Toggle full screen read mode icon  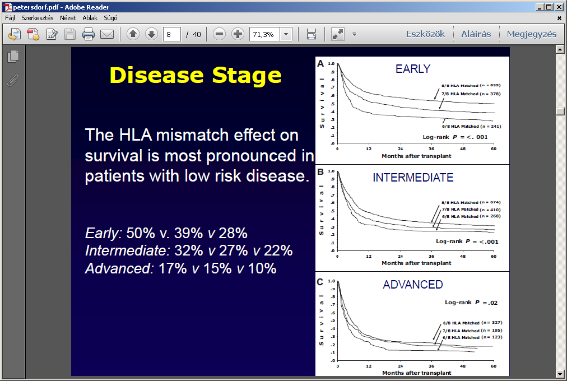point(338,34)
